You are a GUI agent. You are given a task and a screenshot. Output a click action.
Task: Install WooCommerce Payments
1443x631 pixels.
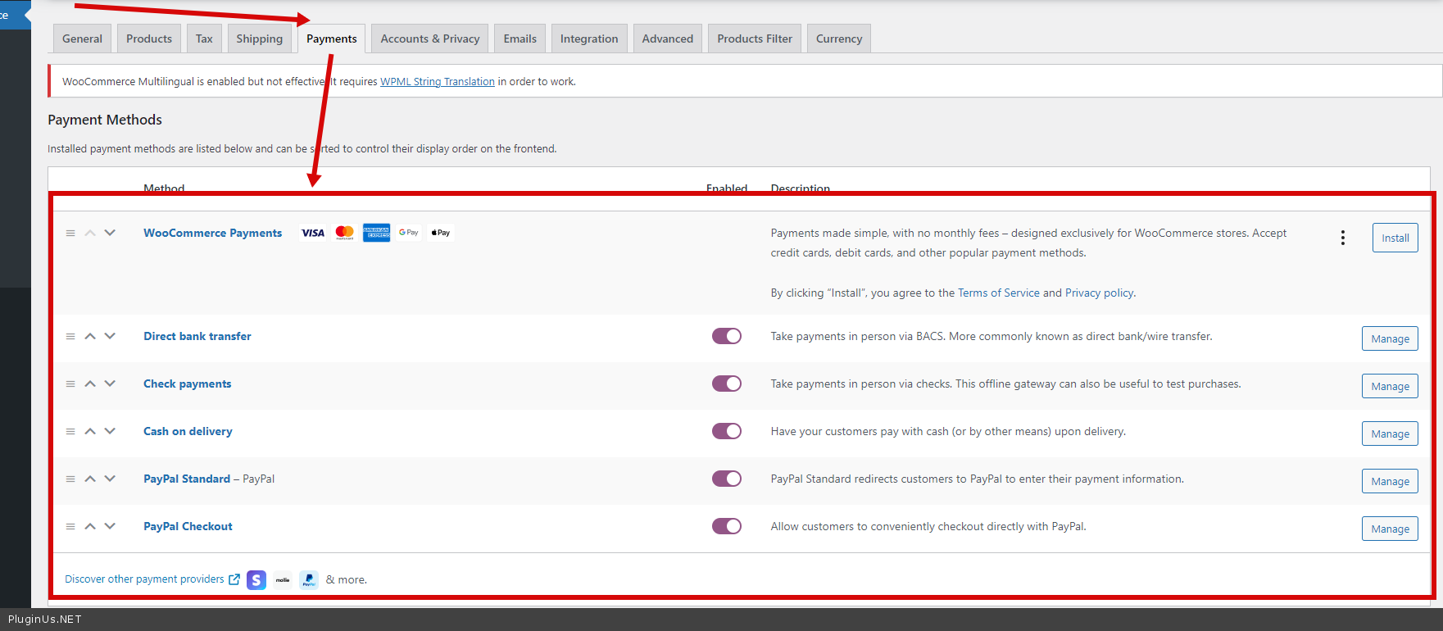1395,238
